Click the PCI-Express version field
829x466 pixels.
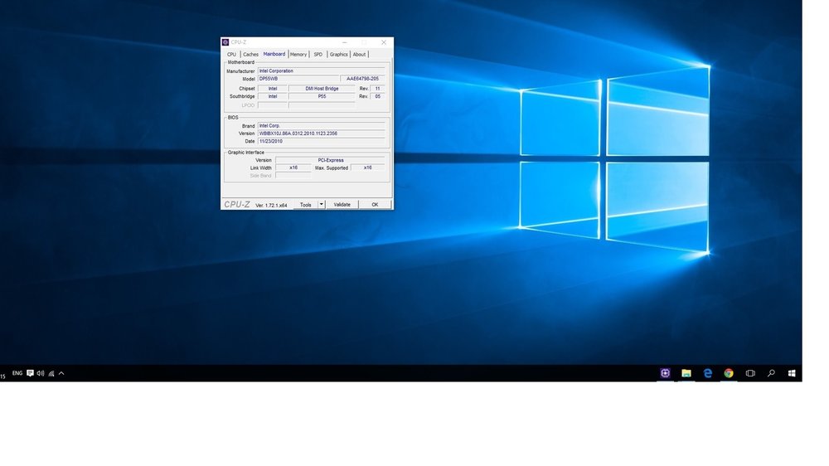(x=331, y=160)
